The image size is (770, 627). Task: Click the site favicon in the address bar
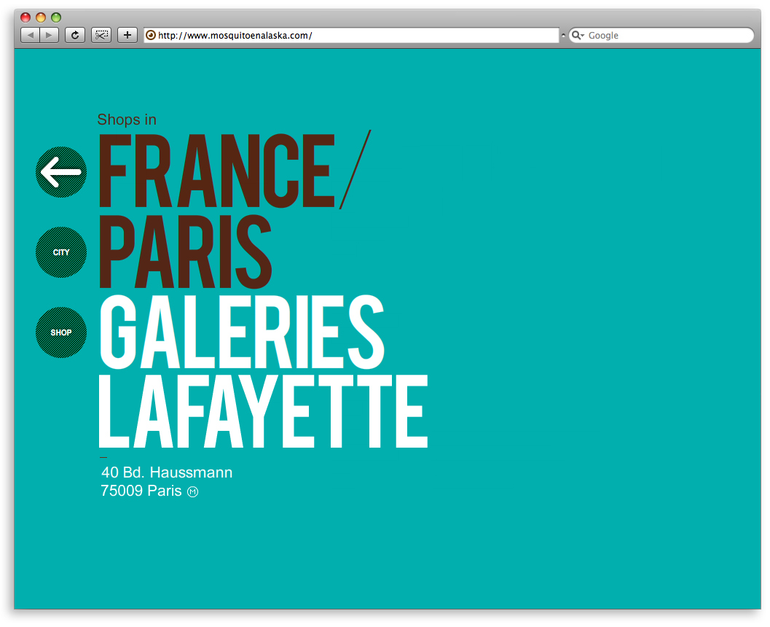point(151,35)
